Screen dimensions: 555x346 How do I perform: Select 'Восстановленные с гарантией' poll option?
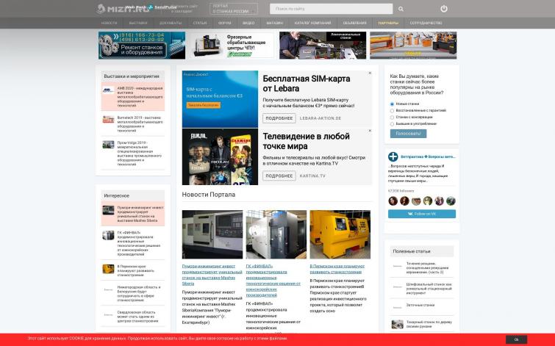pyautogui.click(x=392, y=111)
